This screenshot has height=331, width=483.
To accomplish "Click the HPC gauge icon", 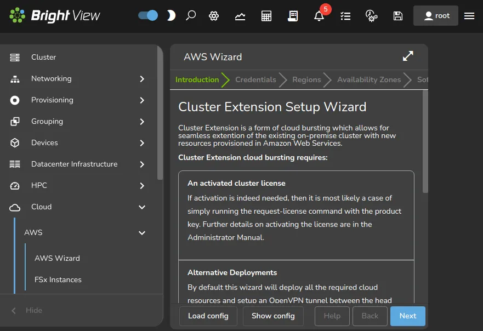I will click(x=15, y=186).
